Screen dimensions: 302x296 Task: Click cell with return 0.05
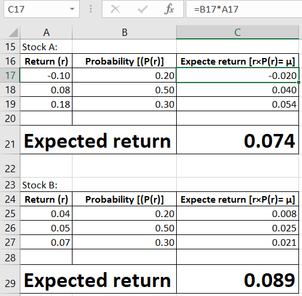46,228
